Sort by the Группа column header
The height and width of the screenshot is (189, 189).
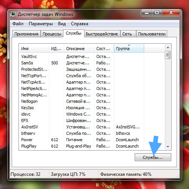click(x=129, y=49)
